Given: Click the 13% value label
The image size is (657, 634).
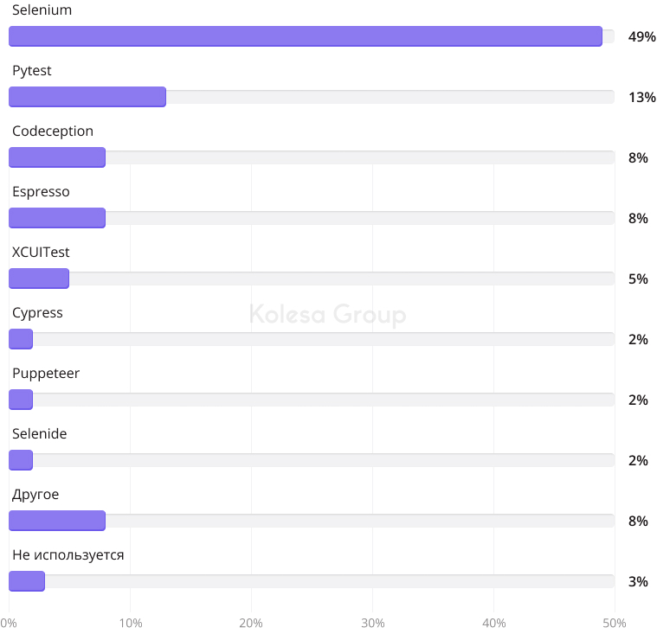Looking at the screenshot, I should [x=641, y=97].
